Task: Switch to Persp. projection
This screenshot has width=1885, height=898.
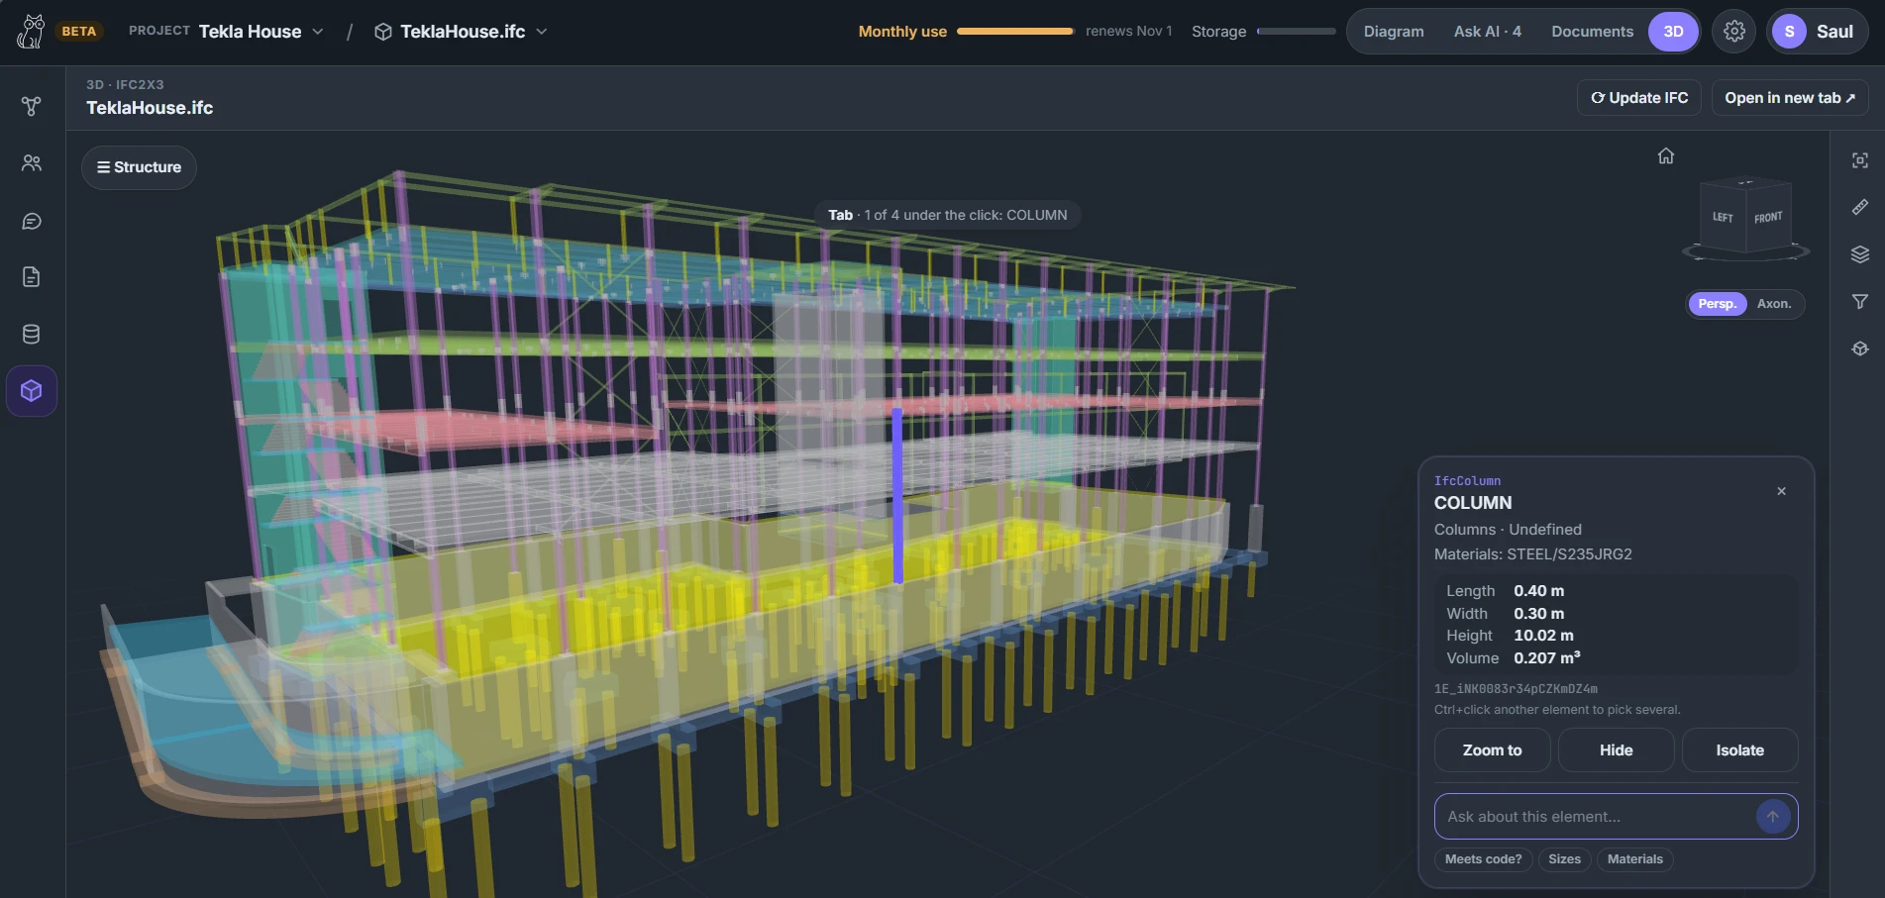Action: [x=1717, y=304]
